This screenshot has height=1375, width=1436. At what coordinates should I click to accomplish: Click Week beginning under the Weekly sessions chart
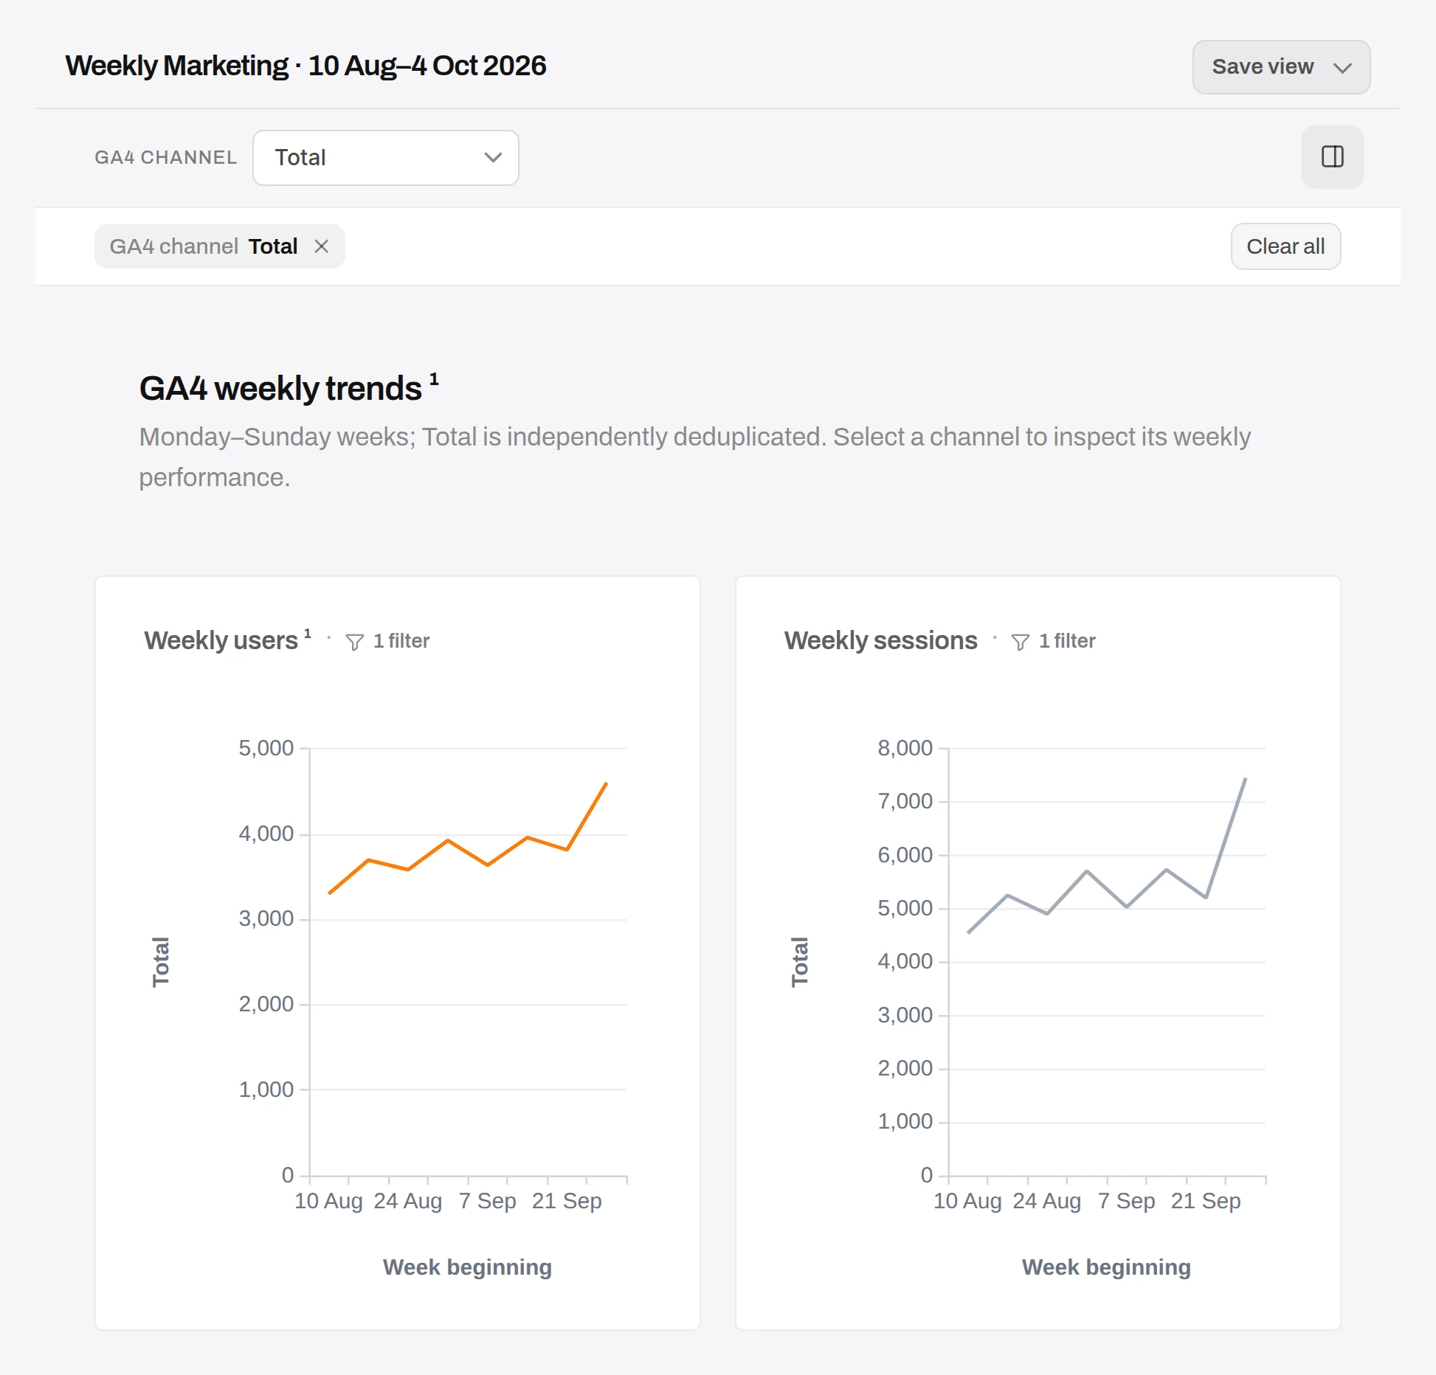(x=1106, y=1267)
